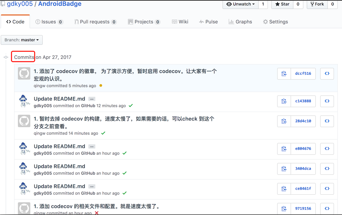Open the AndroidBadge repository link
Viewport: 342px width, 215px height.
click(60, 4)
